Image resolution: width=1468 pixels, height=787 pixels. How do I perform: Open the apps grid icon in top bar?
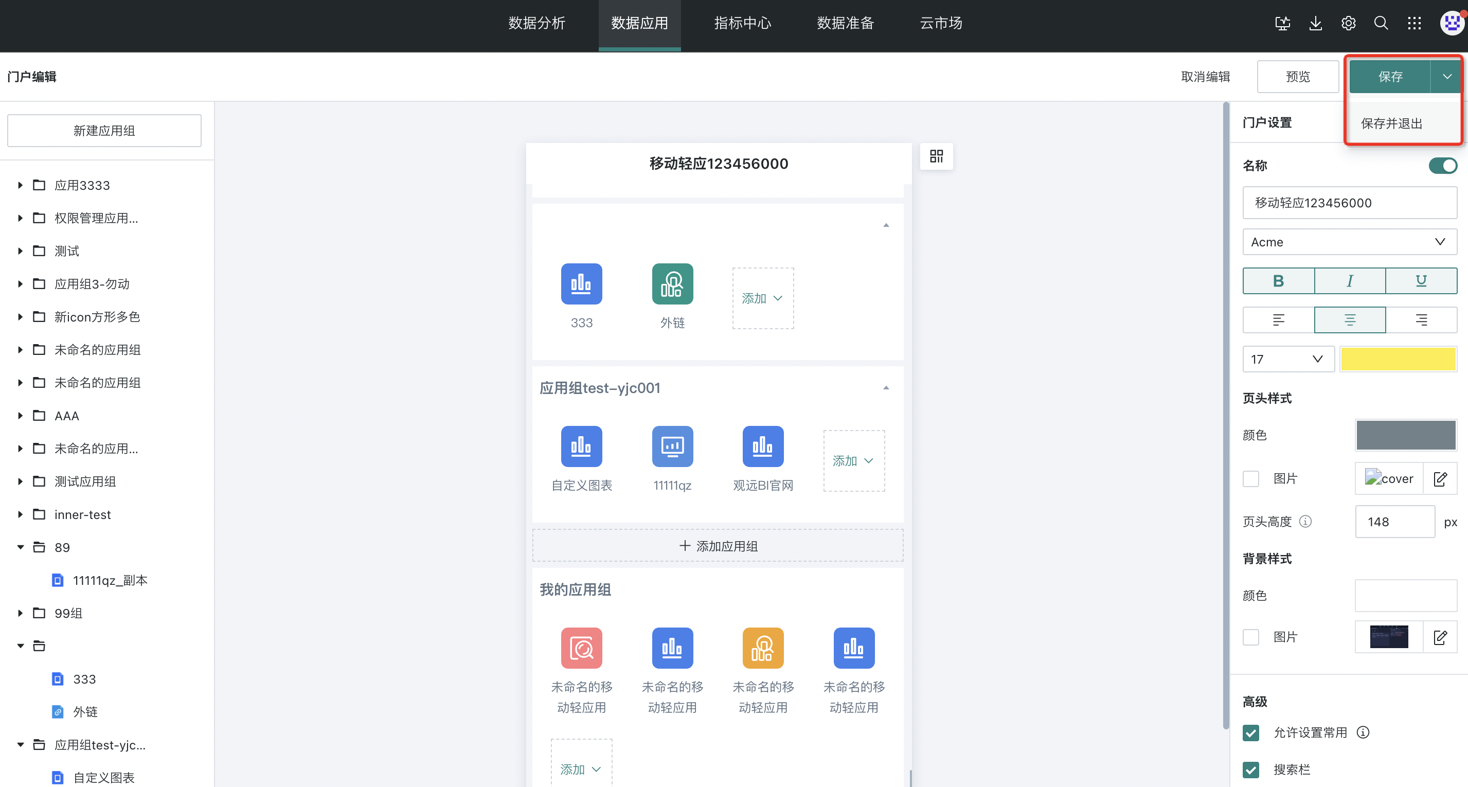point(1414,23)
